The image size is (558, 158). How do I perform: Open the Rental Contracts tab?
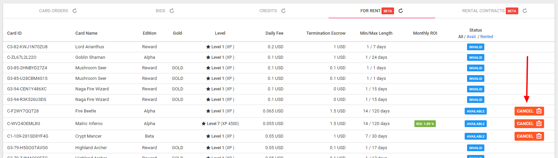click(x=483, y=11)
